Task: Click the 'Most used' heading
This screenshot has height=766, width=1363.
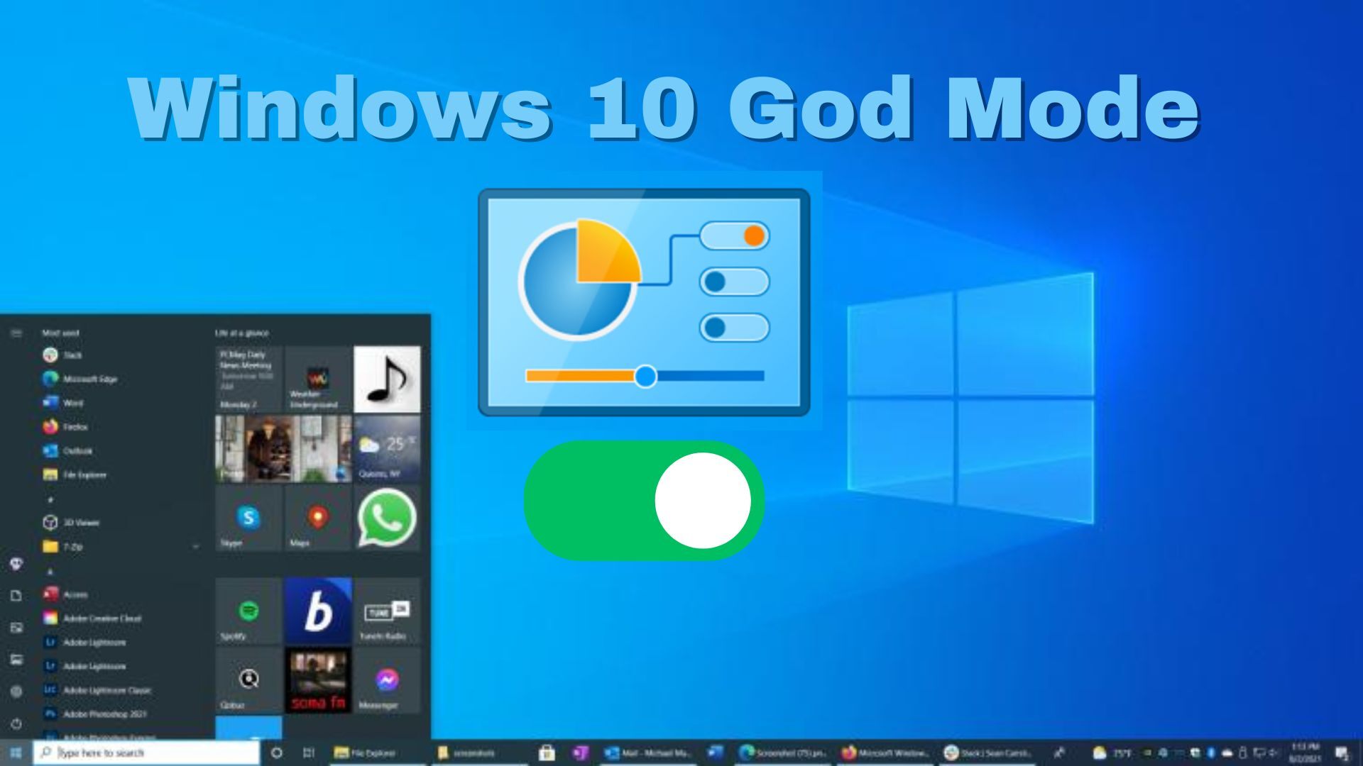Action: [x=60, y=333]
